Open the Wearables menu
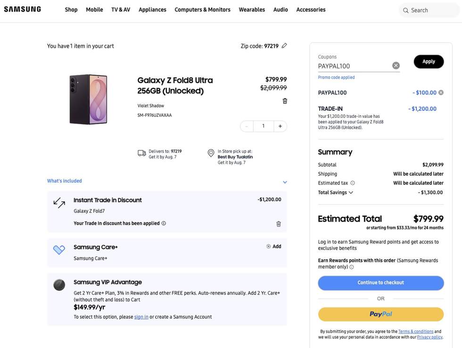 [252, 10]
